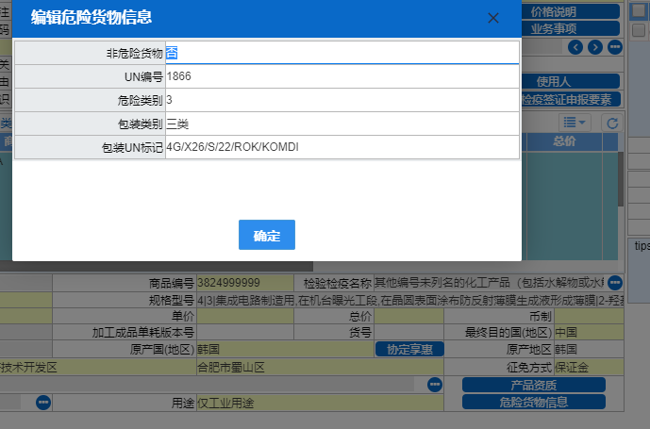
Task: Click the ellipsis icon beside the arrows
Action: (614, 46)
